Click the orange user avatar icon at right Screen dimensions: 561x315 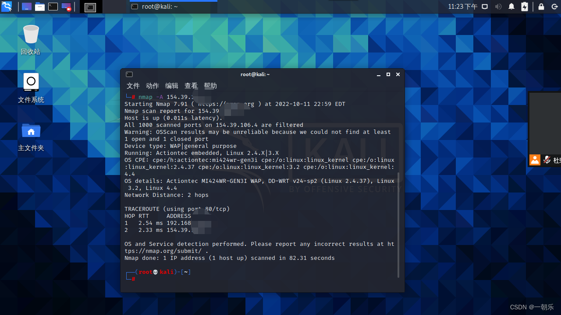pos(535,160)
